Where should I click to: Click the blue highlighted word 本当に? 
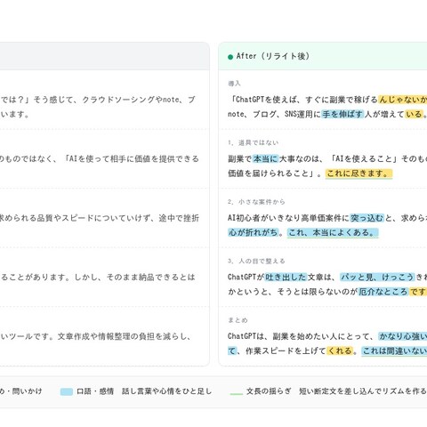265,159
